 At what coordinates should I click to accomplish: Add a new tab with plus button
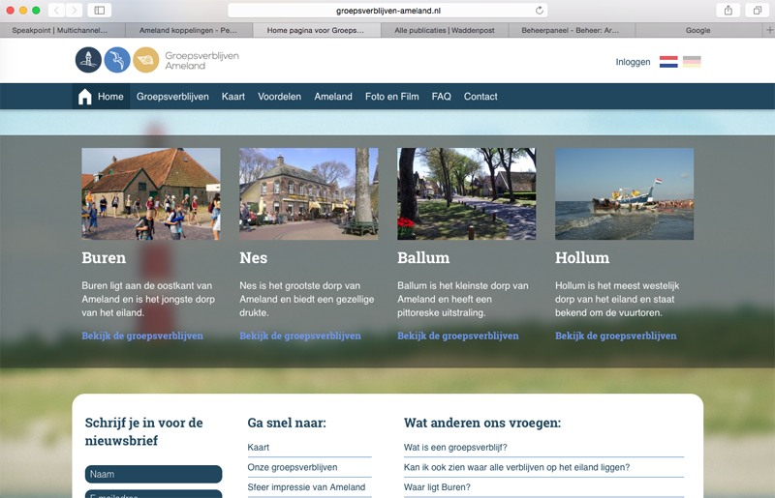(769, 30)
